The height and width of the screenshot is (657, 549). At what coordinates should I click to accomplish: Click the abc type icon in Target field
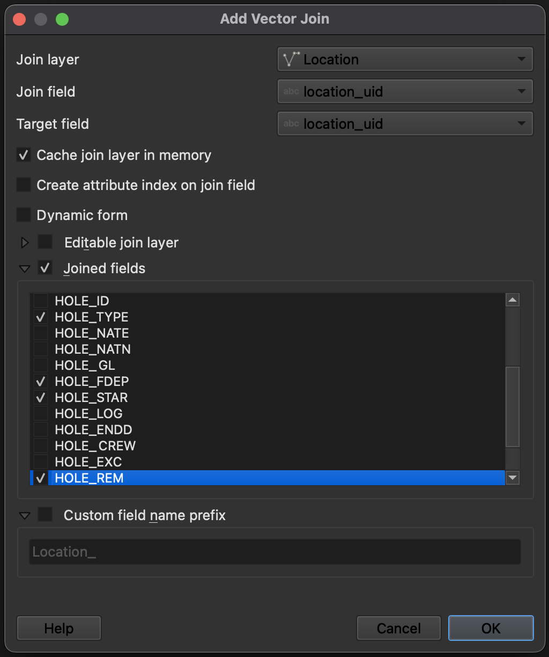(x=291, y=123)
